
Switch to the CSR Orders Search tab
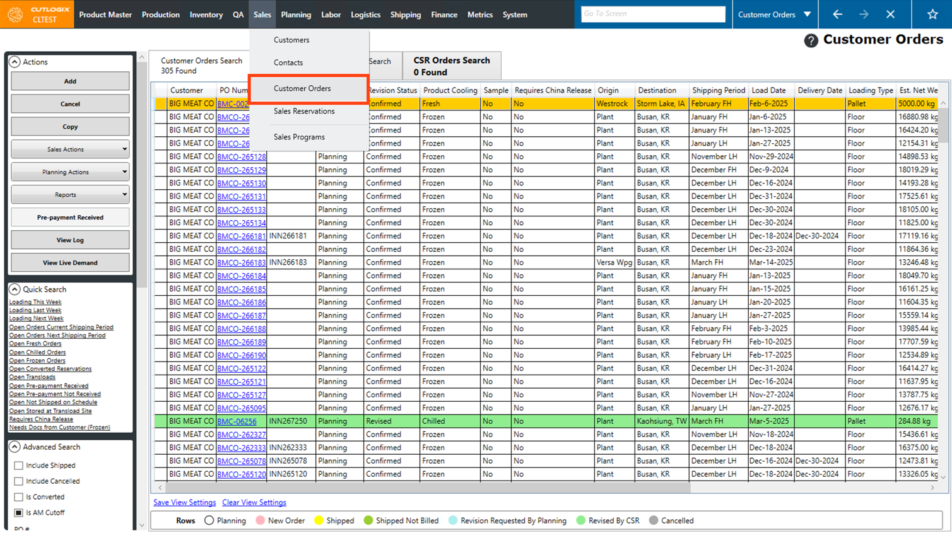(451, 66)
